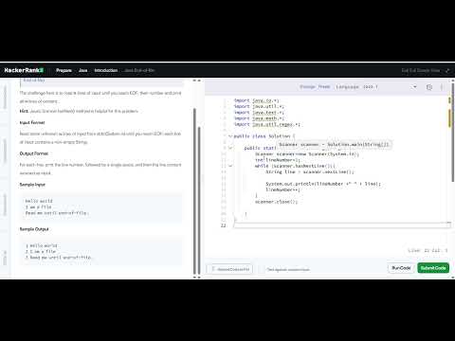Click the Upload Code as File button
Image resolution: width=455 pixels, height=341 pixels.
coord(230,269)
